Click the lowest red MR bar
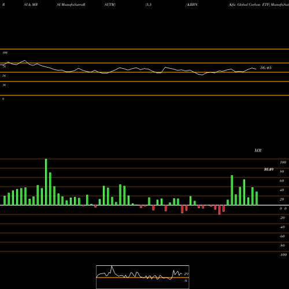289x289 pixels. pos(220,210)
